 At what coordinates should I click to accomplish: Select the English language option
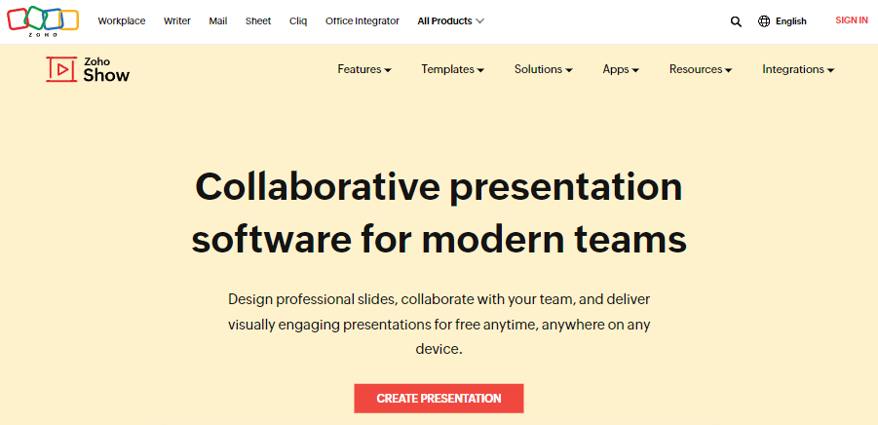790,21
